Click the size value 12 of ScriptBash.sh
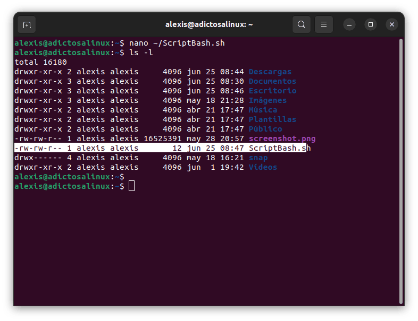Screen dimensions: 418x321 coord(177,148)
